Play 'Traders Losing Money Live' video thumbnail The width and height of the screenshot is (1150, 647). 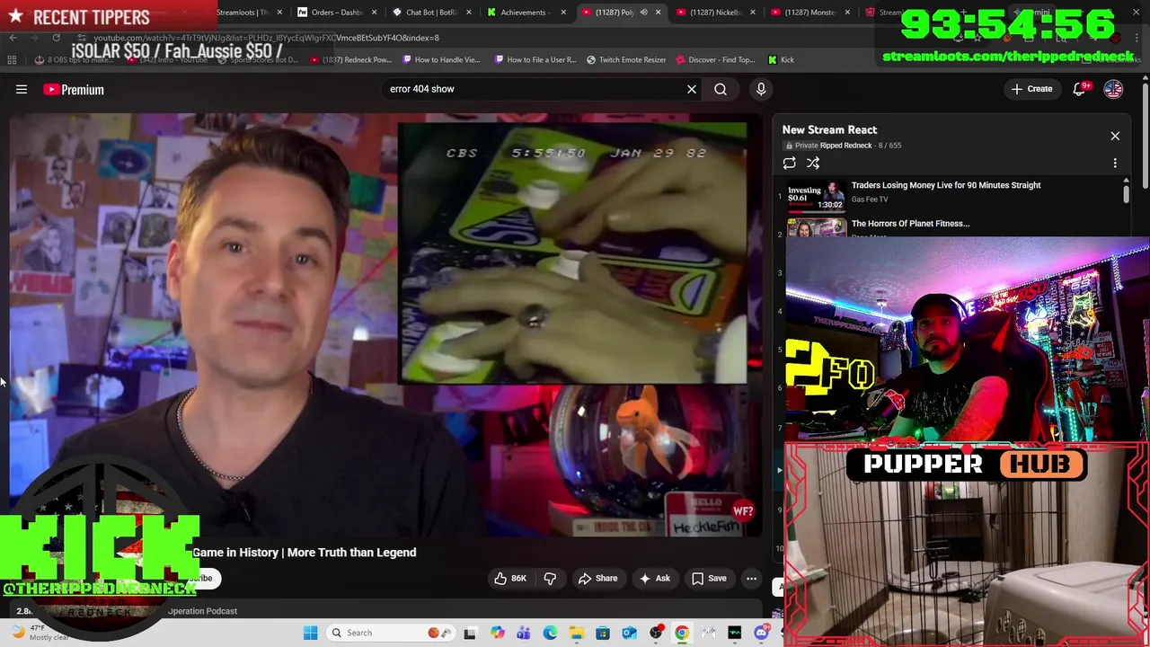click(x=817, y=196)
